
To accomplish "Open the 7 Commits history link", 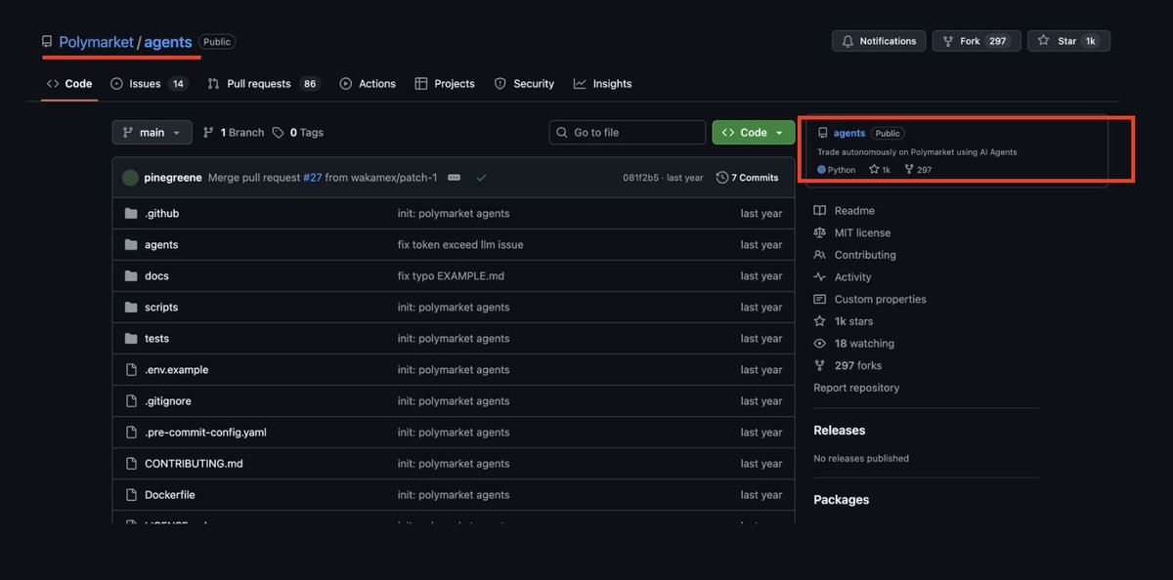I will coord(747,178).
